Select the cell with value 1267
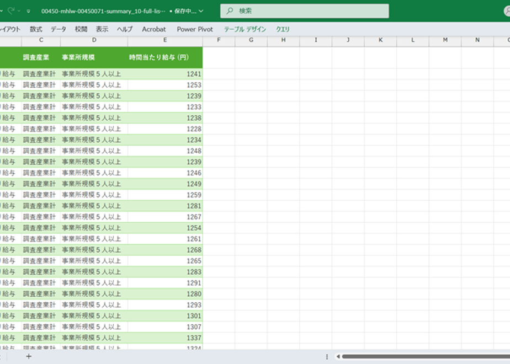This screenshot has height=364, width=510. pos(165,217)
